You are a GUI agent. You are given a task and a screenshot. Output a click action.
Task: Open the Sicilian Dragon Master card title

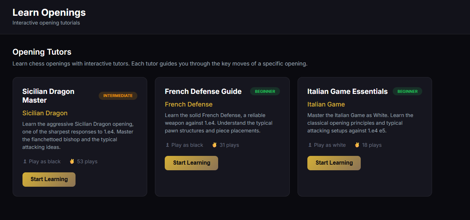point(48,96)
